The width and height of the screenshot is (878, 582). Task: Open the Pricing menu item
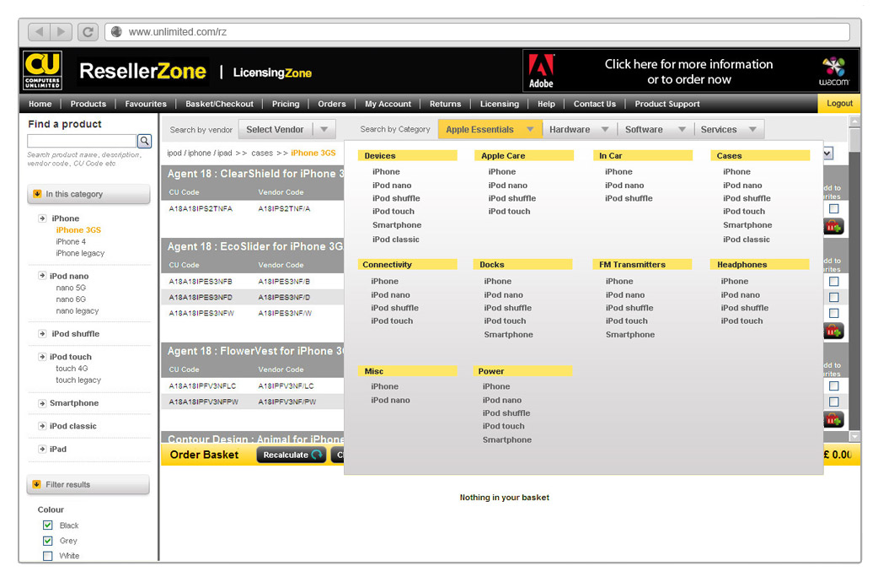[286, 104]
